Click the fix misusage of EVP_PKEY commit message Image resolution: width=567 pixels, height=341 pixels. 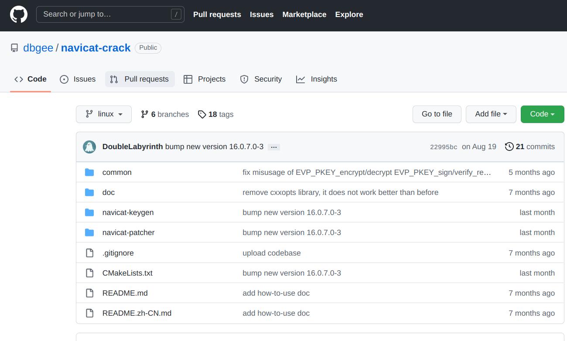click(x=367, y=172)
